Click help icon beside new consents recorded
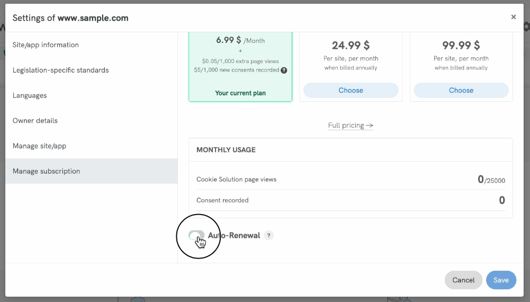This screenshot has width=530, height=302. [x=284, y=70]
